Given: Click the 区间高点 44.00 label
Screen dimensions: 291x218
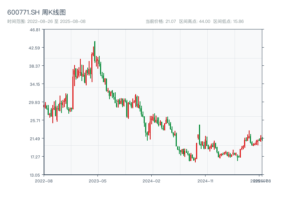Looking at the screenshot, I should [x=195, y=21].
